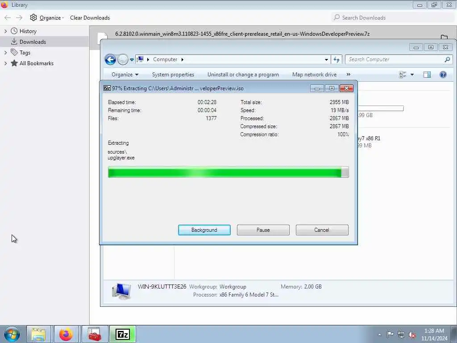This screenshot has height=343, width=457.
Task: Close the 7-Zip extraction dialog
Action: 346,88
